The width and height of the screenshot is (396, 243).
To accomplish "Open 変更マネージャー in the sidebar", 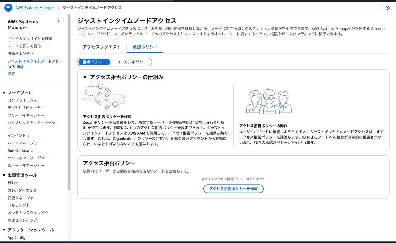I will (22, 198).
